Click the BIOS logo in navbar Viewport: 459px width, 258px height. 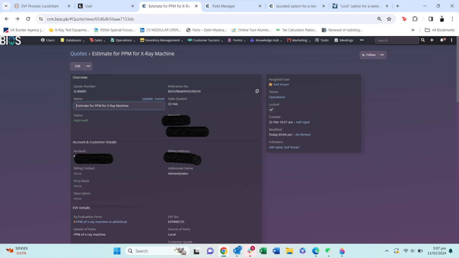10,40
